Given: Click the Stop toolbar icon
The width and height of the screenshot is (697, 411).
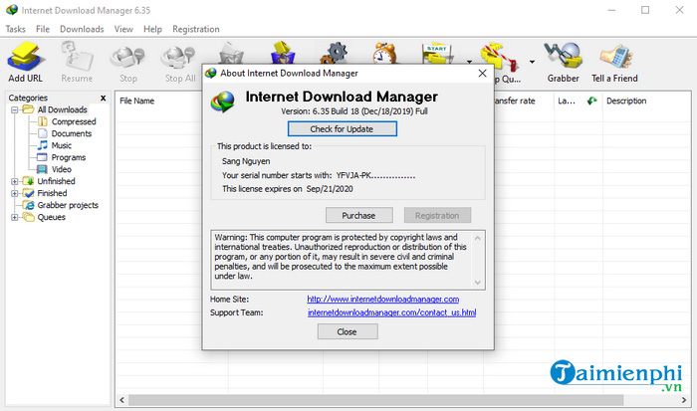Looking at the screenshot, I should [128, 63].
